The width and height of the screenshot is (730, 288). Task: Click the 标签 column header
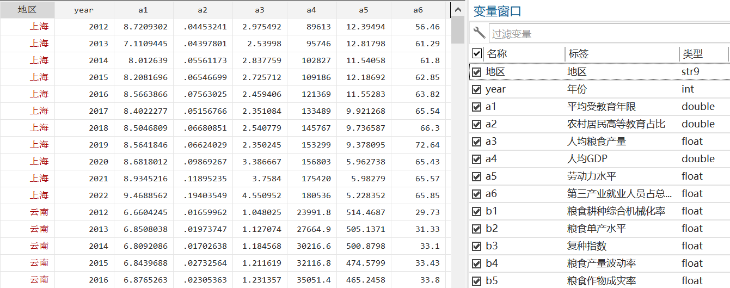(621, 53)
